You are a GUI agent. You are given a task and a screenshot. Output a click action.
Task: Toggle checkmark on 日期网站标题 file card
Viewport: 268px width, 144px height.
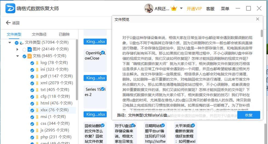pyautogui.click(x=163, y=125)
